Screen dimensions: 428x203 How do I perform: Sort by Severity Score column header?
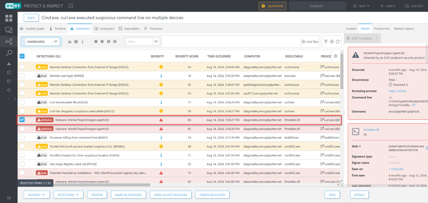186,56
